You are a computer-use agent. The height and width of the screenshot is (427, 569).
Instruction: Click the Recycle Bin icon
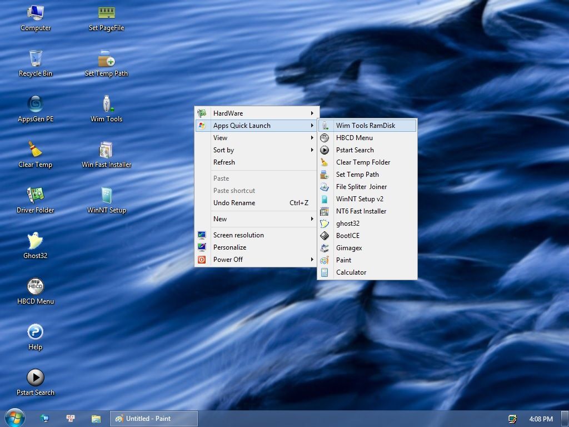click(x=36, y=59)
